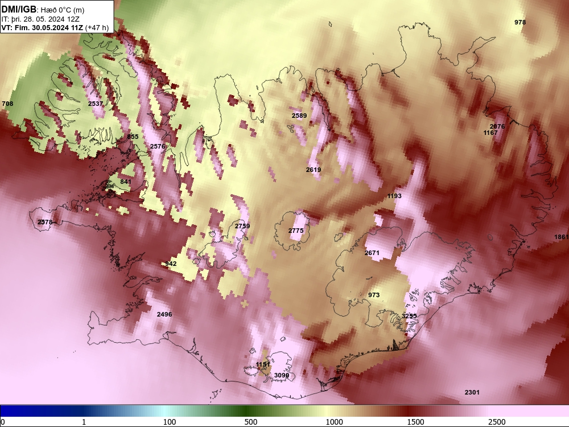Select the 2576 height label

158,146
